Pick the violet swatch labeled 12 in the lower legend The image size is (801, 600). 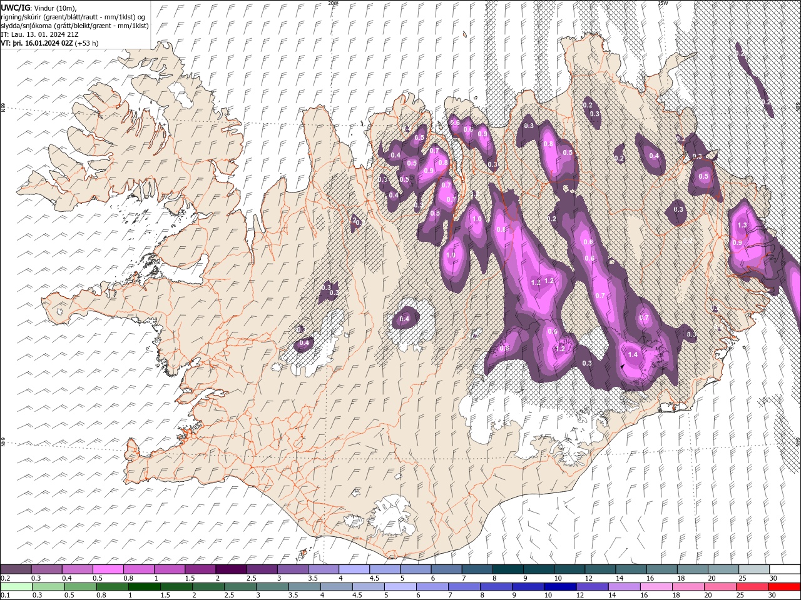tap(592, 587)
